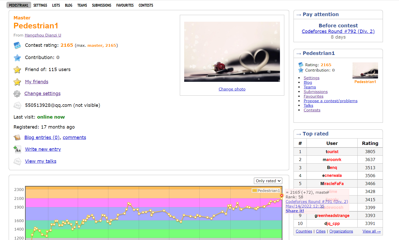399x240 pixels.
Task: Click the gold star beside My friends
Action: [17, 82]
